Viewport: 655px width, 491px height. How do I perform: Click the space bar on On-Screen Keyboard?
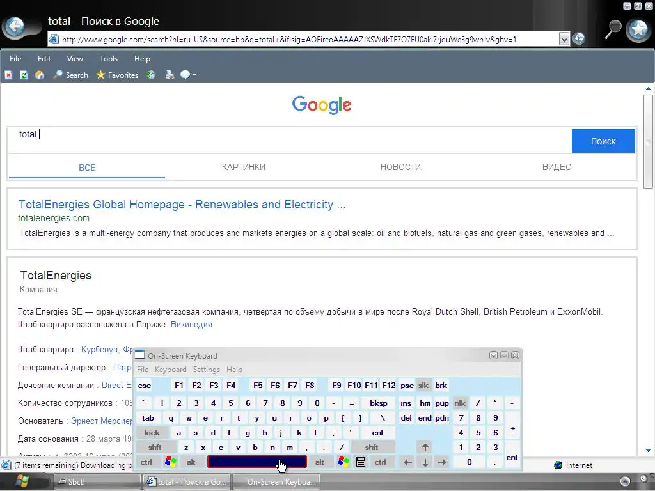coord(257,462)
